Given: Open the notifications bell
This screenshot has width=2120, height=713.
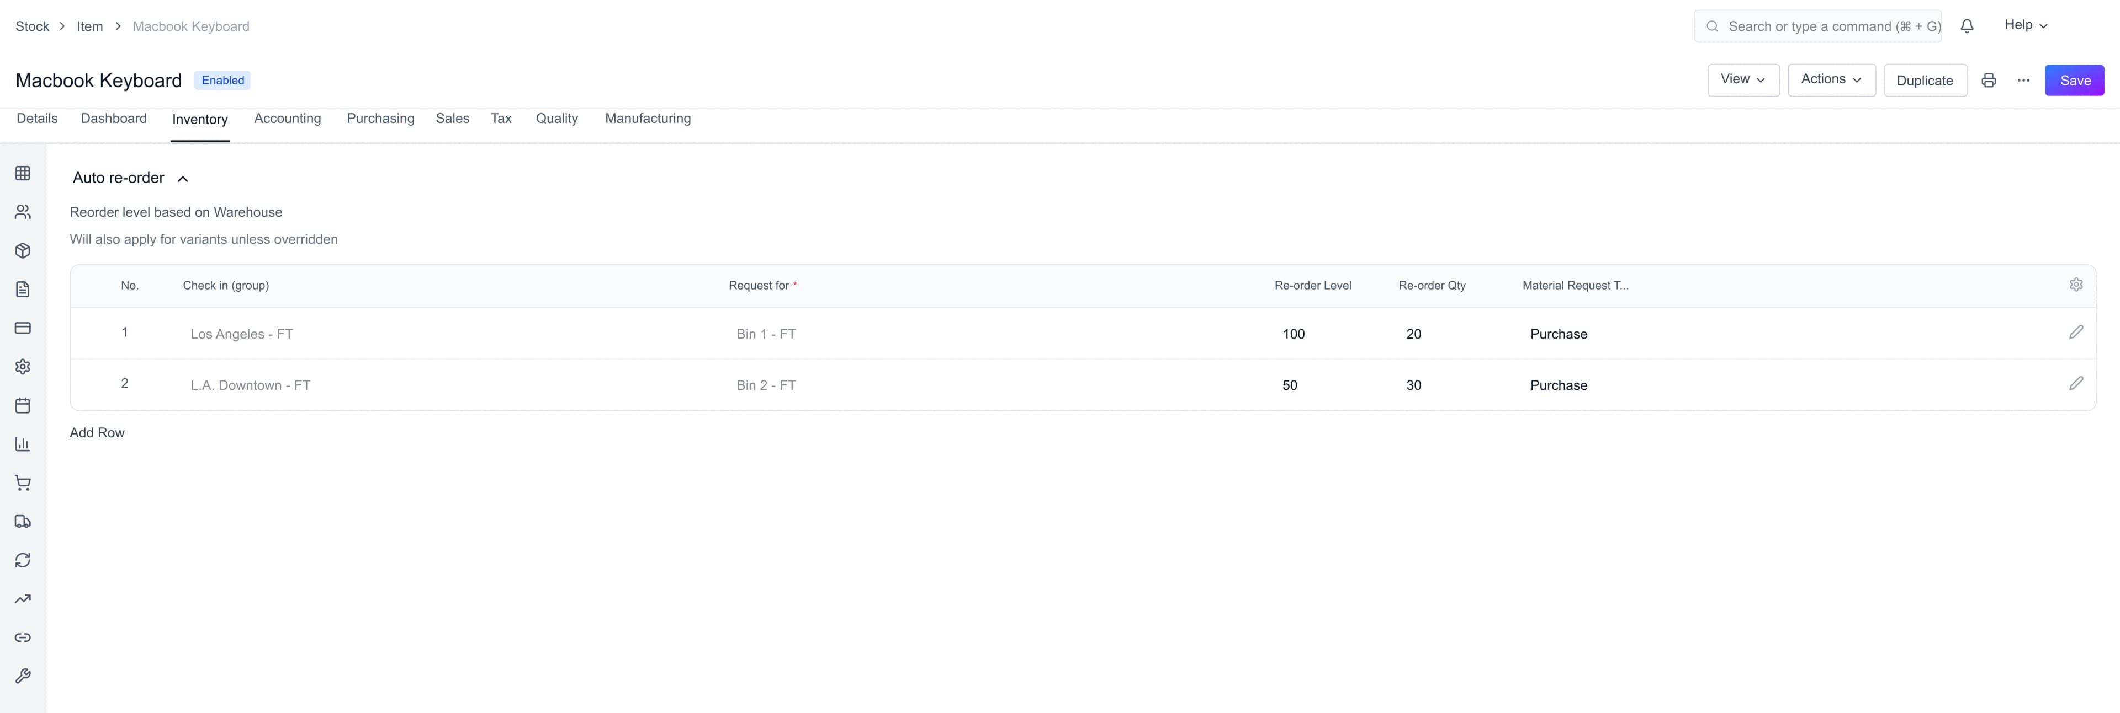Looking at the screenshot, I should pyautogui.click(x=1968, y=25).
